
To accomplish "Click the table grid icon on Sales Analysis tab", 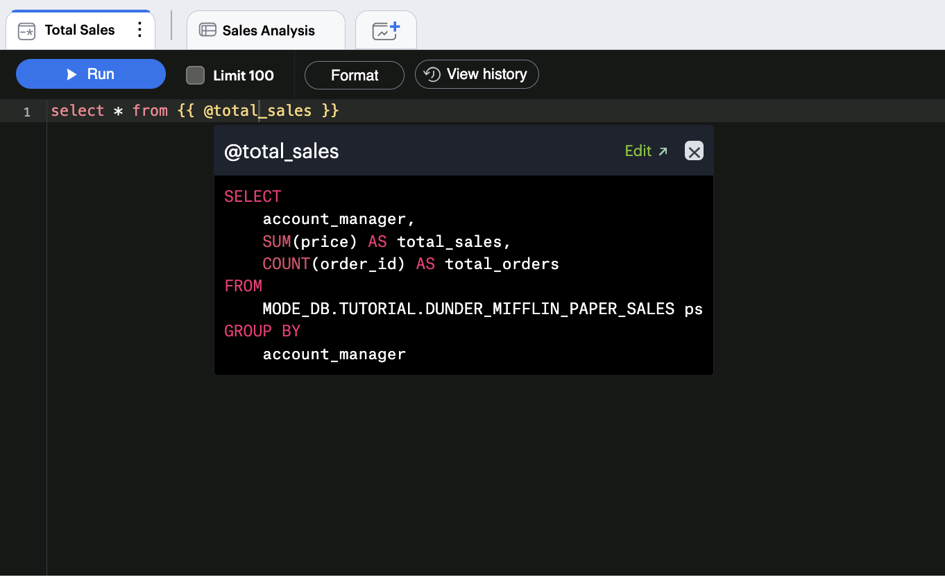I will pyautogui.click(x=207, y=30).
